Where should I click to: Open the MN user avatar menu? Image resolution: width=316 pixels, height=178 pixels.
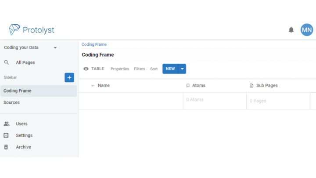click(x=307, y=30)
